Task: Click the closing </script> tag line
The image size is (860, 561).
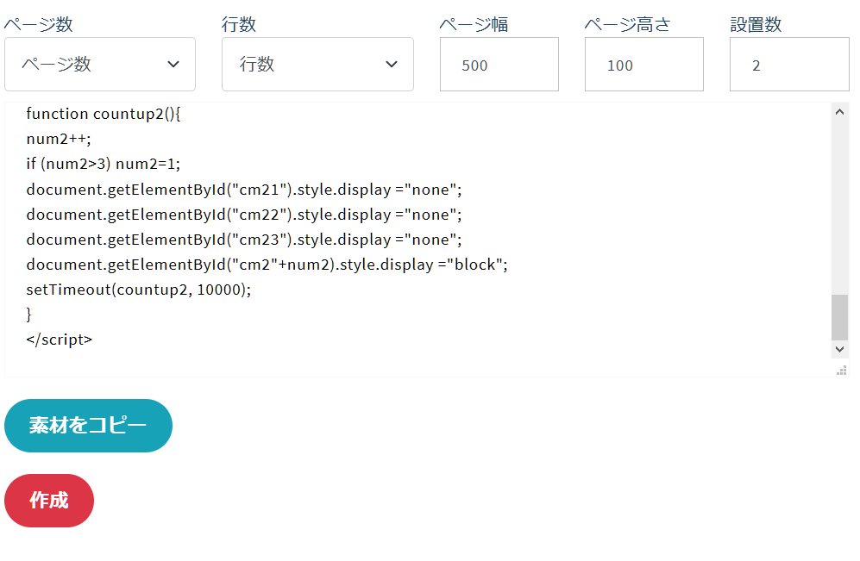Action: 60,340
